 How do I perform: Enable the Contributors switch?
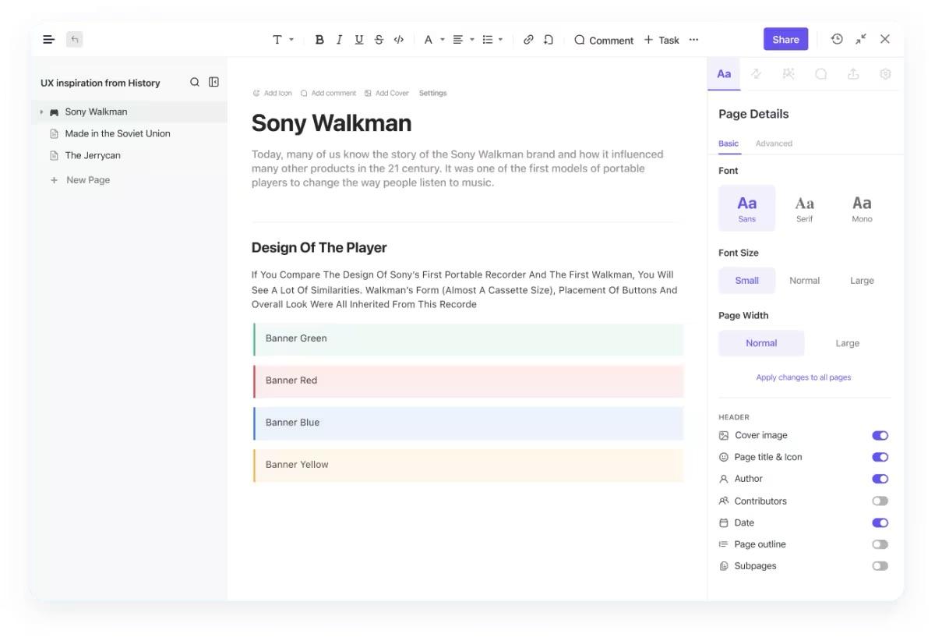click(880, 501)
